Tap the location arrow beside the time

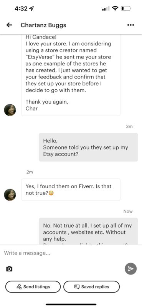tap(31, 8)
